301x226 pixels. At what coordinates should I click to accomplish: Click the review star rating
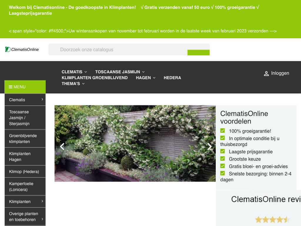tap(272, 220)
